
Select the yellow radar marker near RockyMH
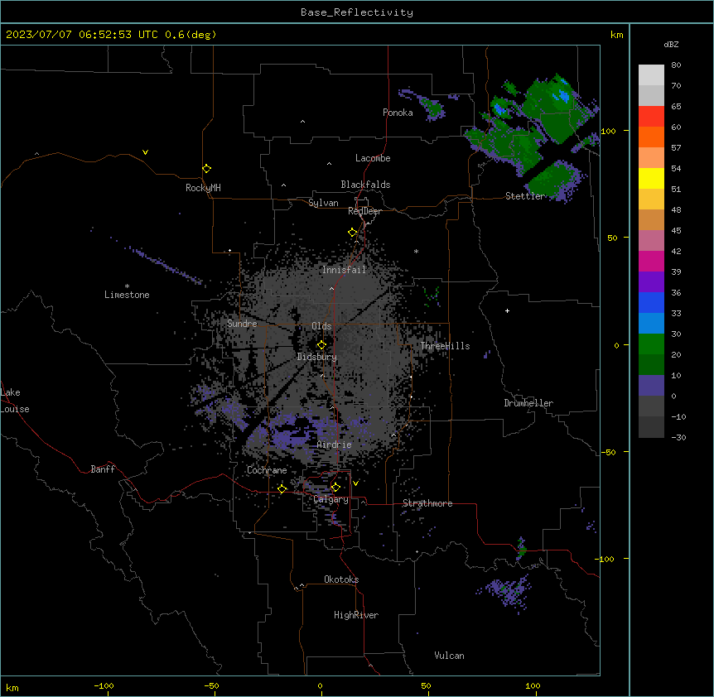pyautogui.click(x=207, y=169)
